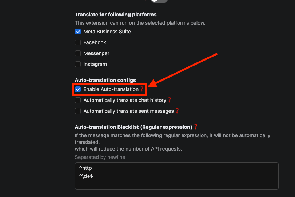
Task: Check the Instagram platform box
Action: point(78,64)
